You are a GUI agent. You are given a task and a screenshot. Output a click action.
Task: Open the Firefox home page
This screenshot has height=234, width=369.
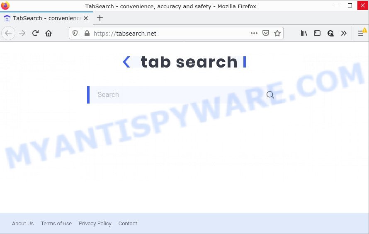(x=49, y=33)
